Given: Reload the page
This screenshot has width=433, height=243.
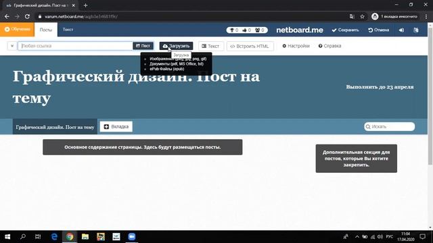Looking at the screenshot, I should click(x=27, y=16).
